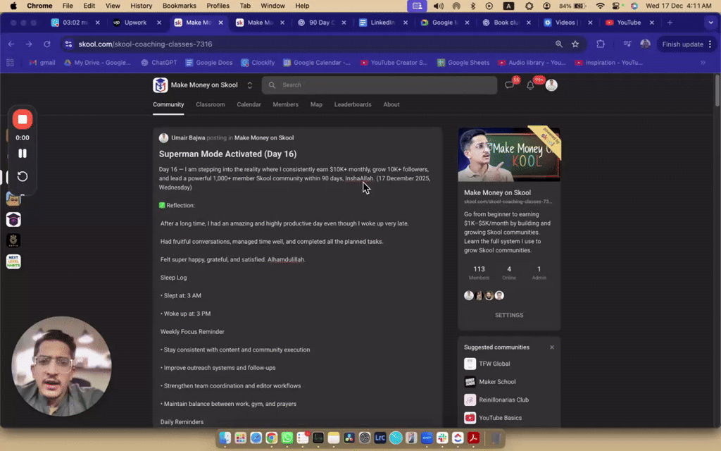Go back with Chrome's back arrow
The image size is (721, 451).
(x=11, y=44)
